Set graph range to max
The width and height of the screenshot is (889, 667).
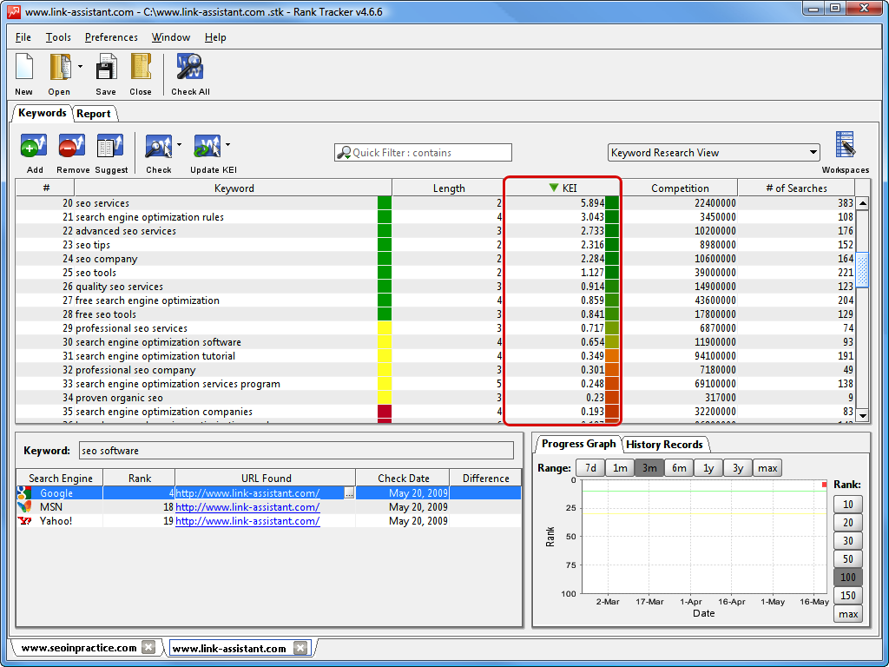pos(767,468)
